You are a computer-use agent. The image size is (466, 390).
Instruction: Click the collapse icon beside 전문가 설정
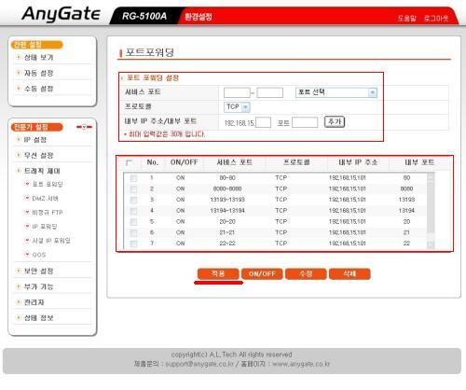point(84,127)
